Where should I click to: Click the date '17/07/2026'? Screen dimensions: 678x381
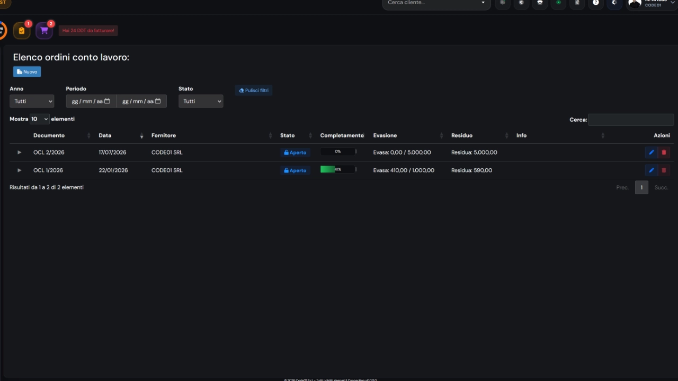(112, 152)
